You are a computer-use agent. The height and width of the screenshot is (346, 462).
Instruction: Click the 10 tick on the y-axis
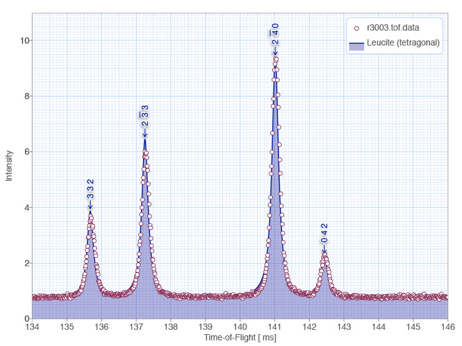[22, 41]
